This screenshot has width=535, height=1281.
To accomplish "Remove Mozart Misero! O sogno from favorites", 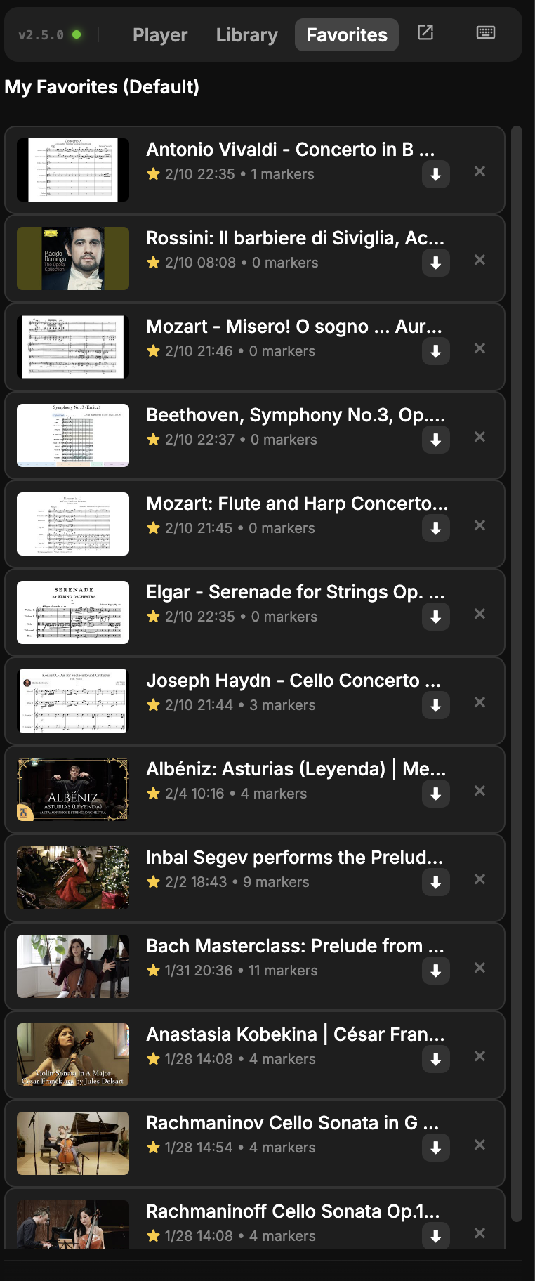I will tap(480, 348).
